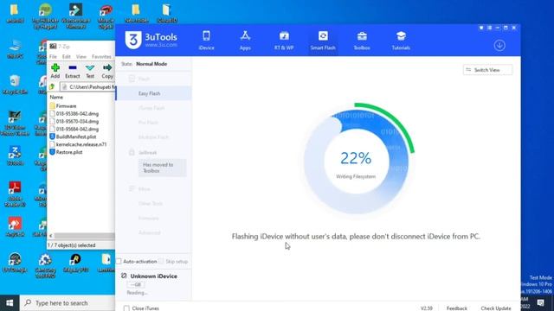
Task: Click the Unknown iDevice link icon
Action: click(x=124, y=276)
